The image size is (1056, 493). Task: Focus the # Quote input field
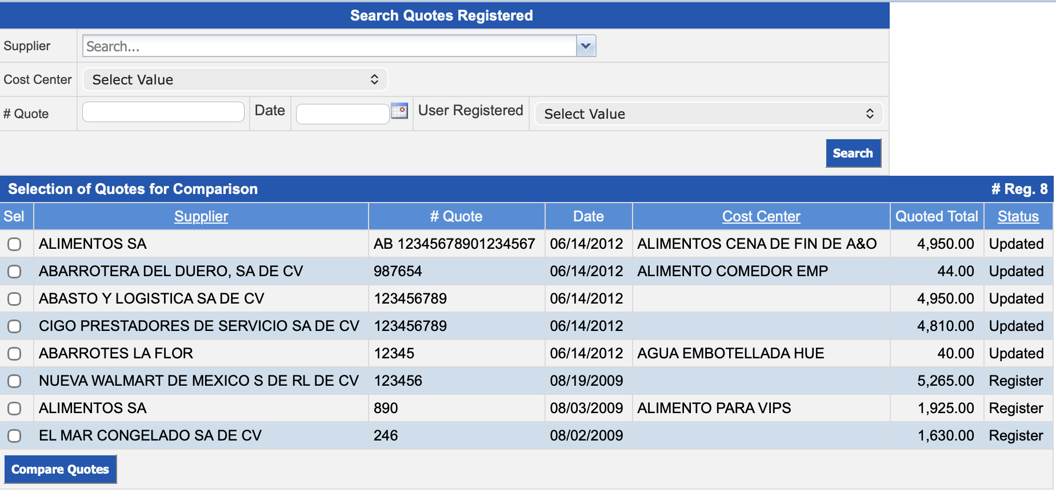tap(163, 112)
